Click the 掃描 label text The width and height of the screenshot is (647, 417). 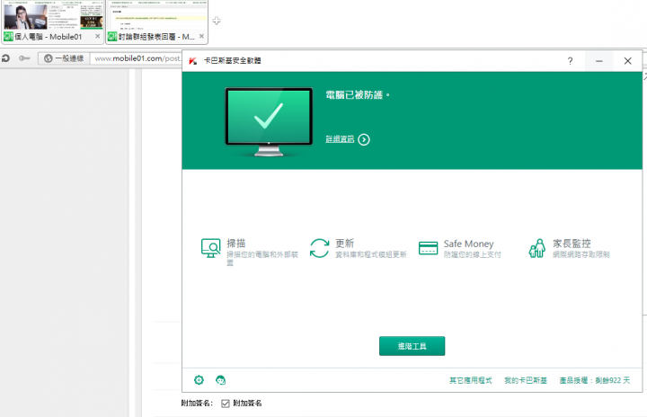pyautogui.click(x=236, y=244)
